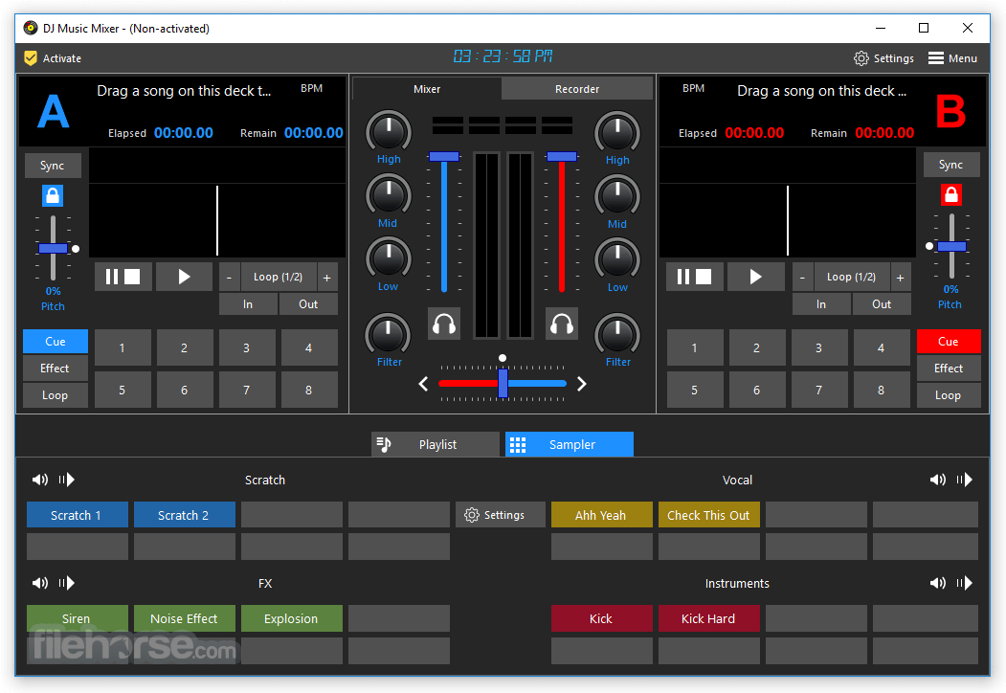Click the pause/stop button on deck B
This screenshot has width=1006, height=693.
[x=695, y=277]
